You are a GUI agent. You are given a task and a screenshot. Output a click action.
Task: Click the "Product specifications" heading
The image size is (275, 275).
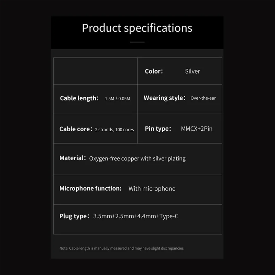coord(137,28)
